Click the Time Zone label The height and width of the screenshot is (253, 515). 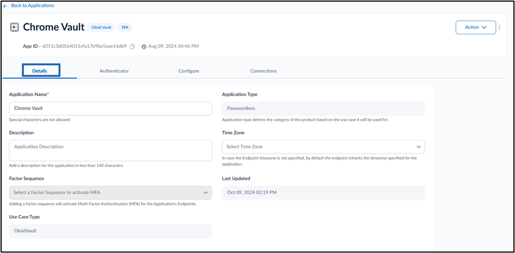[x=233, y=133]
